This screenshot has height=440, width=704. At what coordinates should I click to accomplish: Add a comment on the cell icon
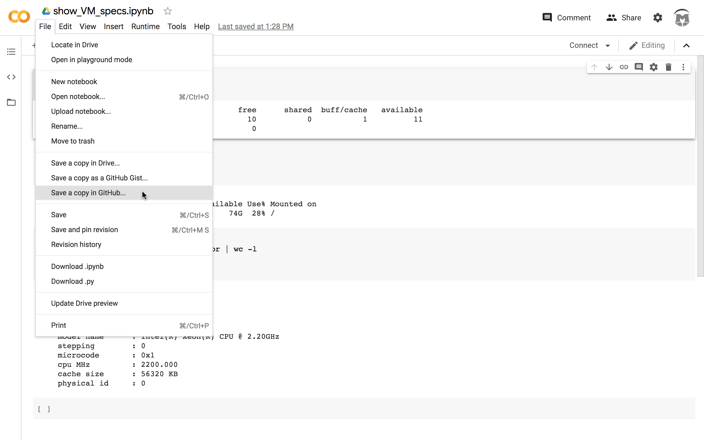click(x=639, y=67)
